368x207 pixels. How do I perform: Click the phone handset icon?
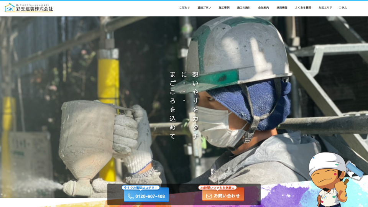tap(131, 196)
